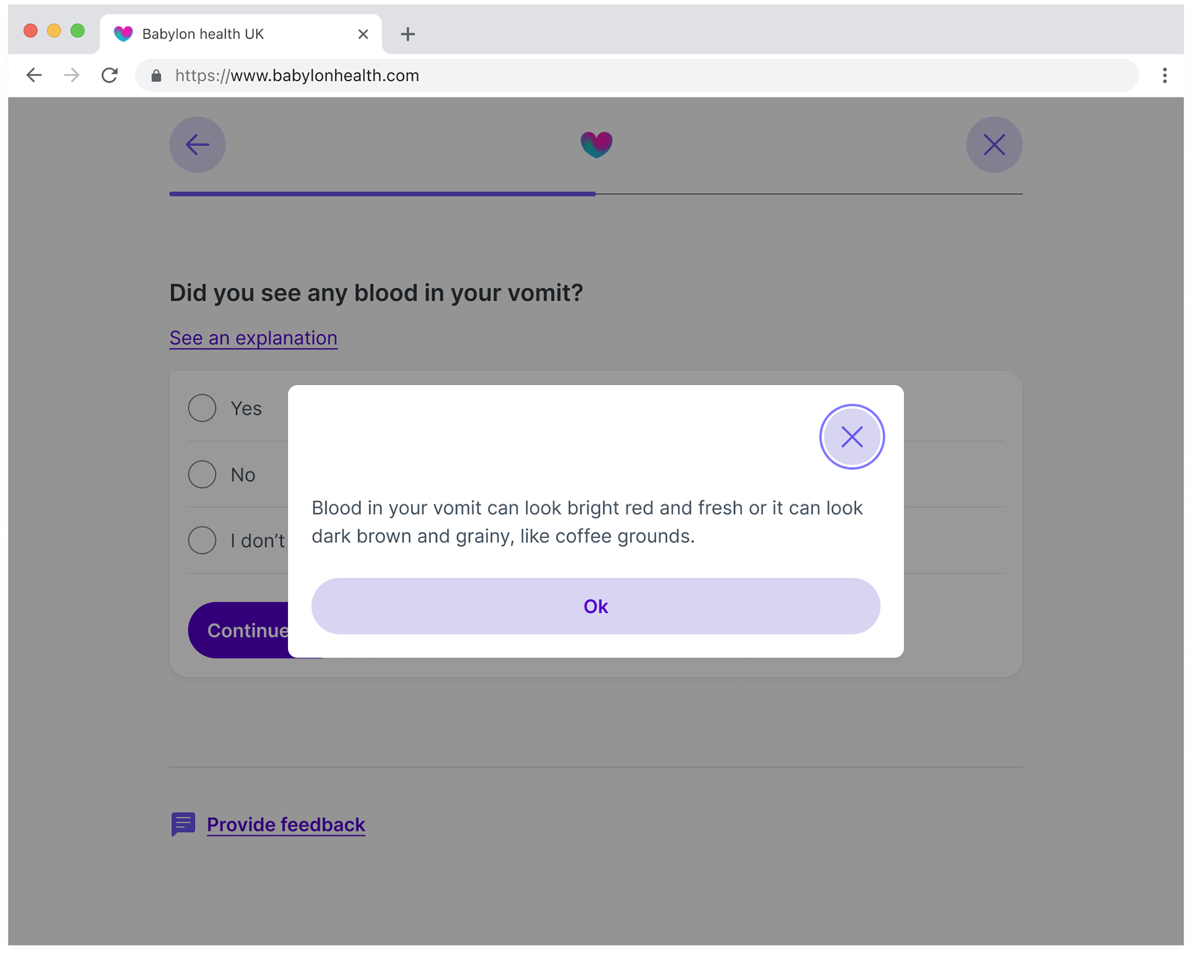Open a new browser tab

click(x=407, y=34)
